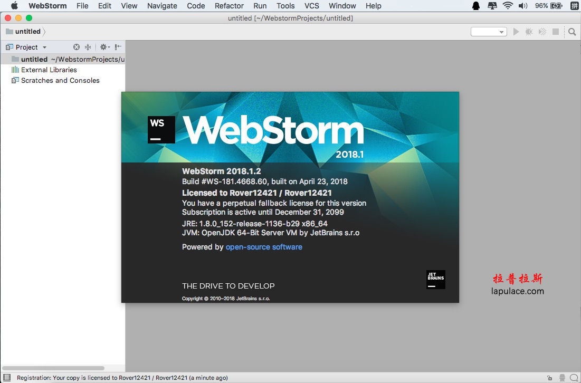Click the Scroll from Source crosshair icon

pyautogui.click(x=77, y=47)
